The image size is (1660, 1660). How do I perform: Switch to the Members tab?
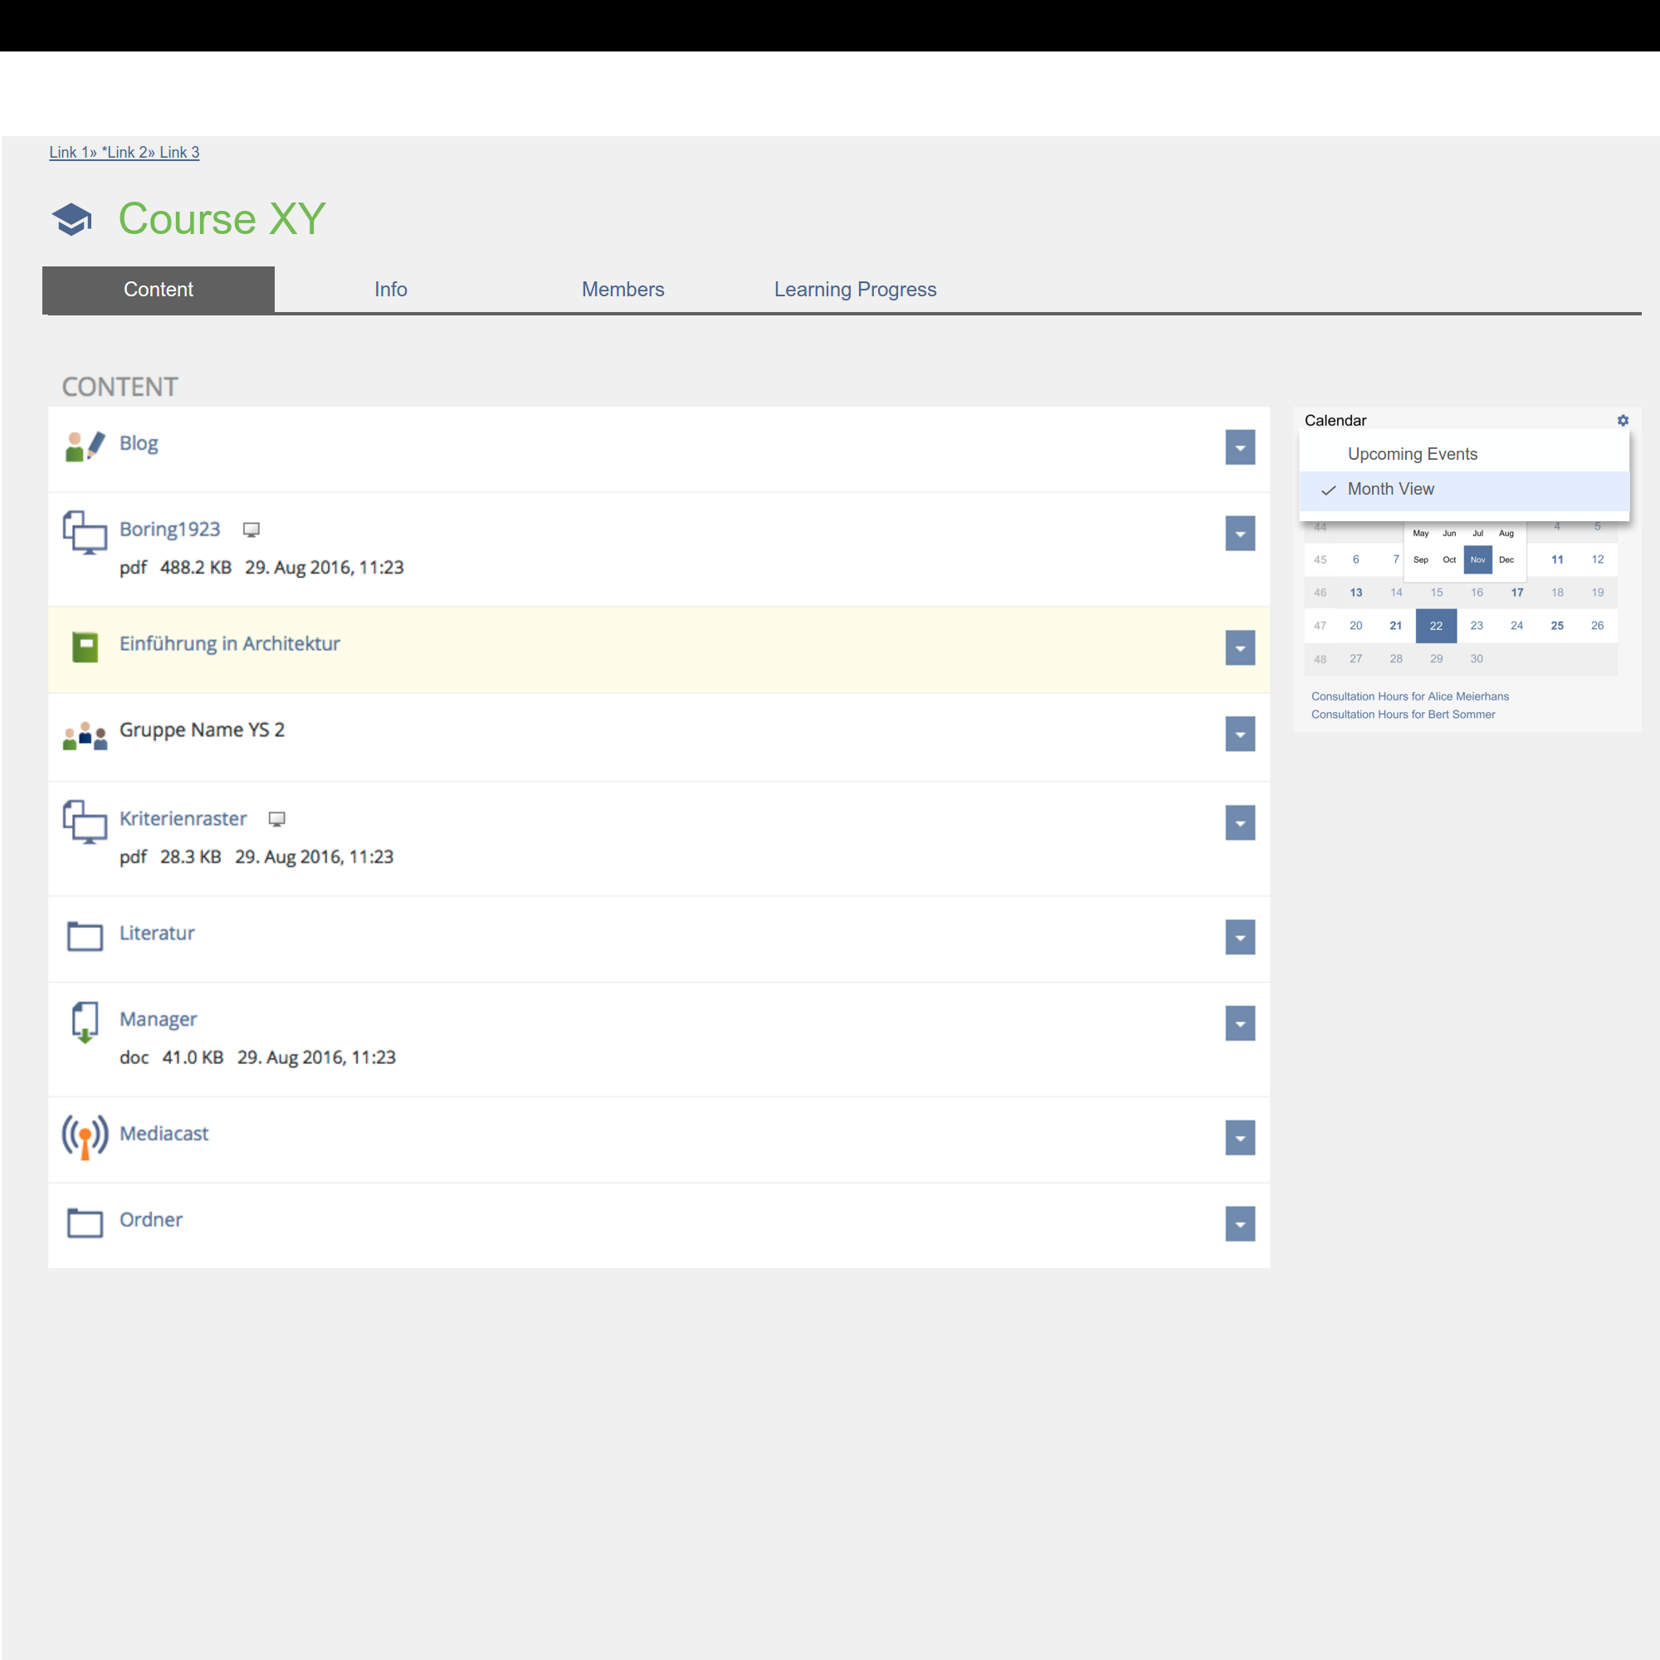[622, 290]
